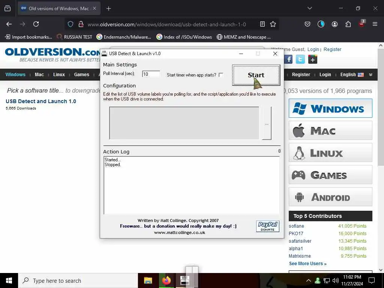
Task: Open the ellipsis browse button beside configuration list
Action: point(267,123)
